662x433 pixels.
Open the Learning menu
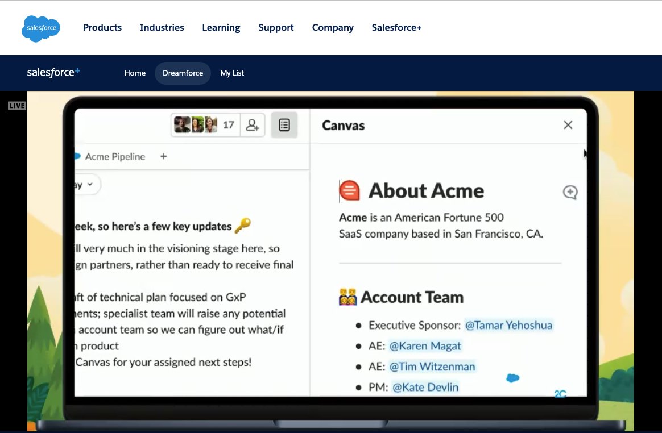tap(221, 28)
